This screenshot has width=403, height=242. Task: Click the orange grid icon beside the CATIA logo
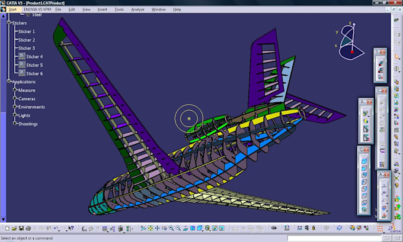point(380,228)
